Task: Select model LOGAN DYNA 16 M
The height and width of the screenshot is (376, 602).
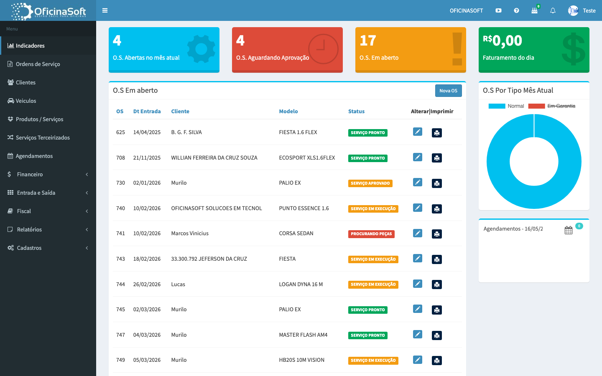Action: click(x=301, y=284)
